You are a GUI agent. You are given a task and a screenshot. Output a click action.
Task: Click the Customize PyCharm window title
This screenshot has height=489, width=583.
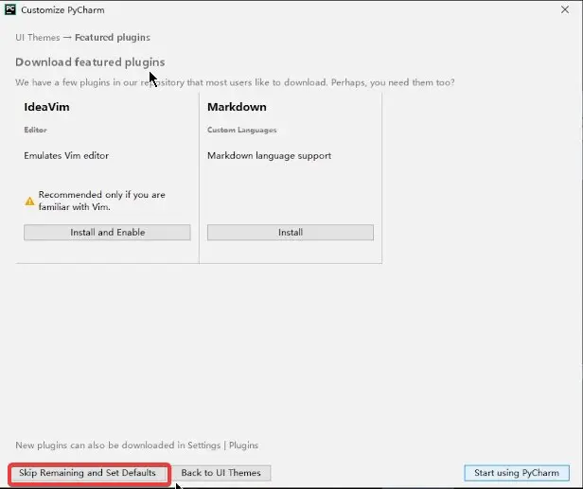pyautogui.click(x=62, y=10)
